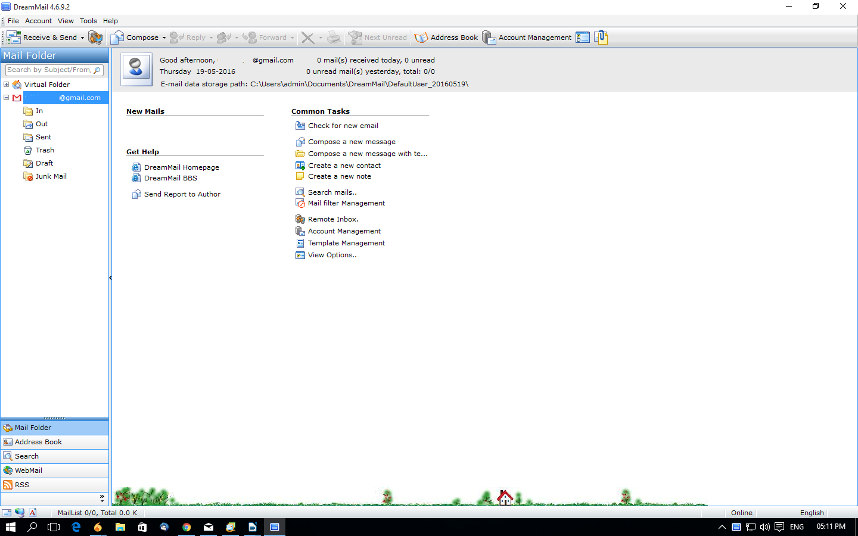Expand the Virtual Folder tree node

pos(6,84)
